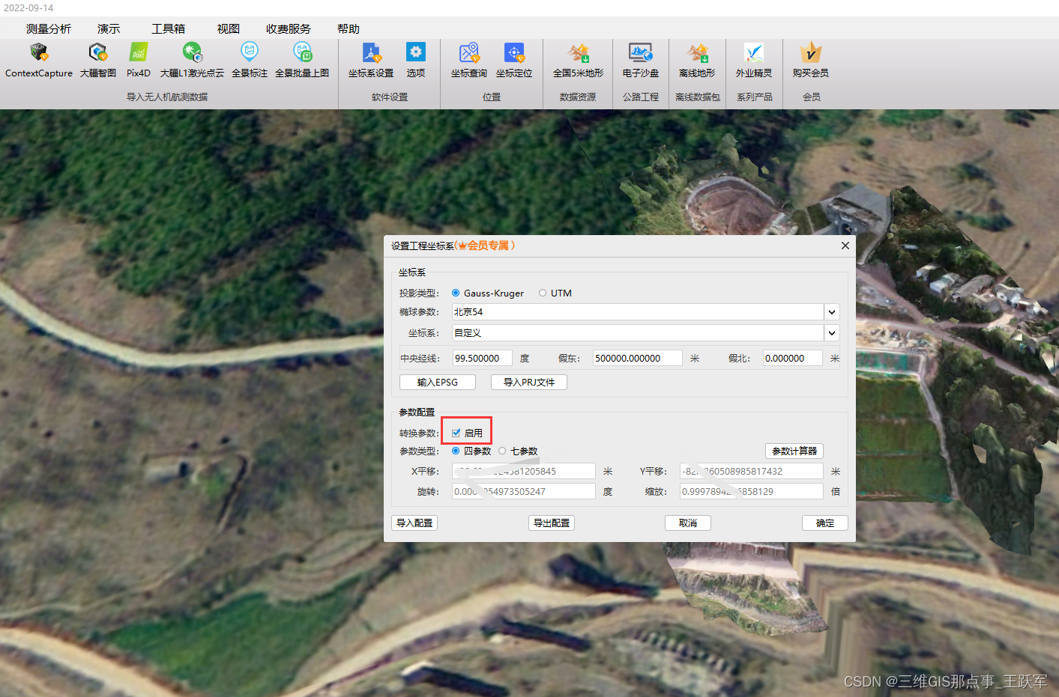Click the 购买会员 icon
The image size is (1059, 697).
coord(811,60)
